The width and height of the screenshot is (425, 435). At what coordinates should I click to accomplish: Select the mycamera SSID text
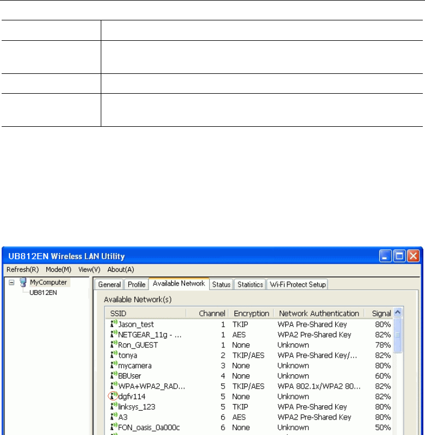tap(135, 366)
